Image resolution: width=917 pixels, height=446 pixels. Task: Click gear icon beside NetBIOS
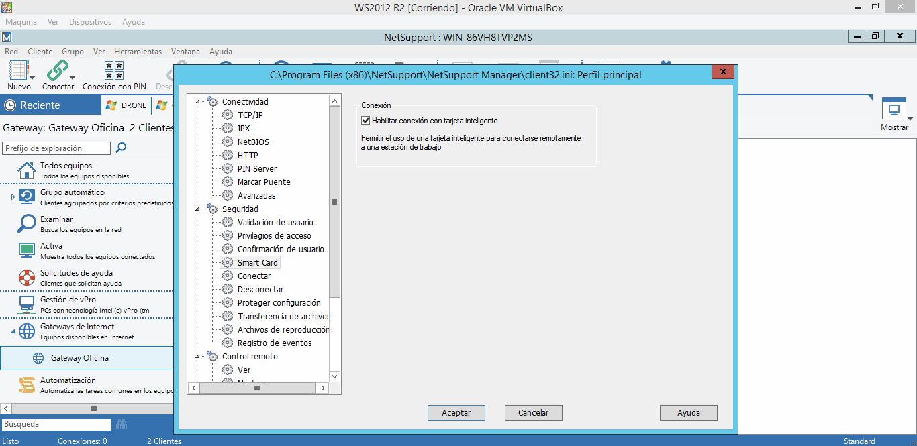tap(228, 142)
